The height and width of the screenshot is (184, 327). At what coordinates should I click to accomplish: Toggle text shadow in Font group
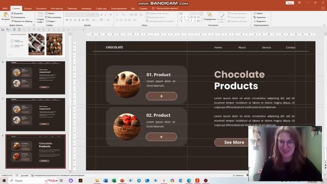point(79,20)
